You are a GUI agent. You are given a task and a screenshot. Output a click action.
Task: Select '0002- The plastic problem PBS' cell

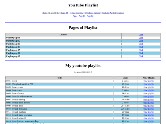60,84
